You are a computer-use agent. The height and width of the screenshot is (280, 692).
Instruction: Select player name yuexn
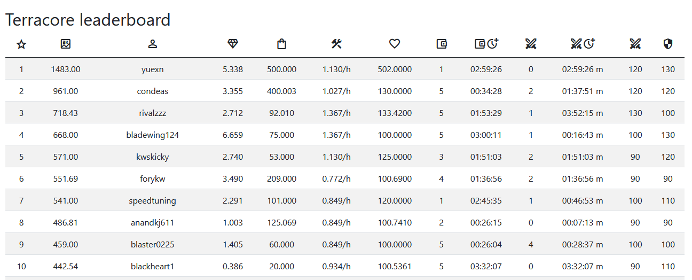pos(153,69)
